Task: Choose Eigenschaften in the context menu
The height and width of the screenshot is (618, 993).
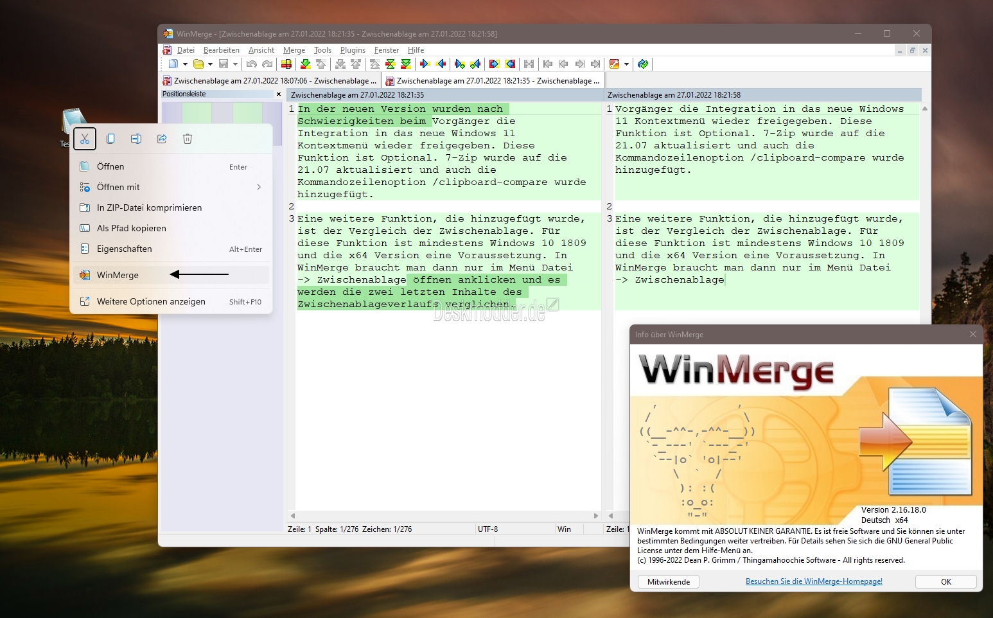Action: tap(171, 249)
